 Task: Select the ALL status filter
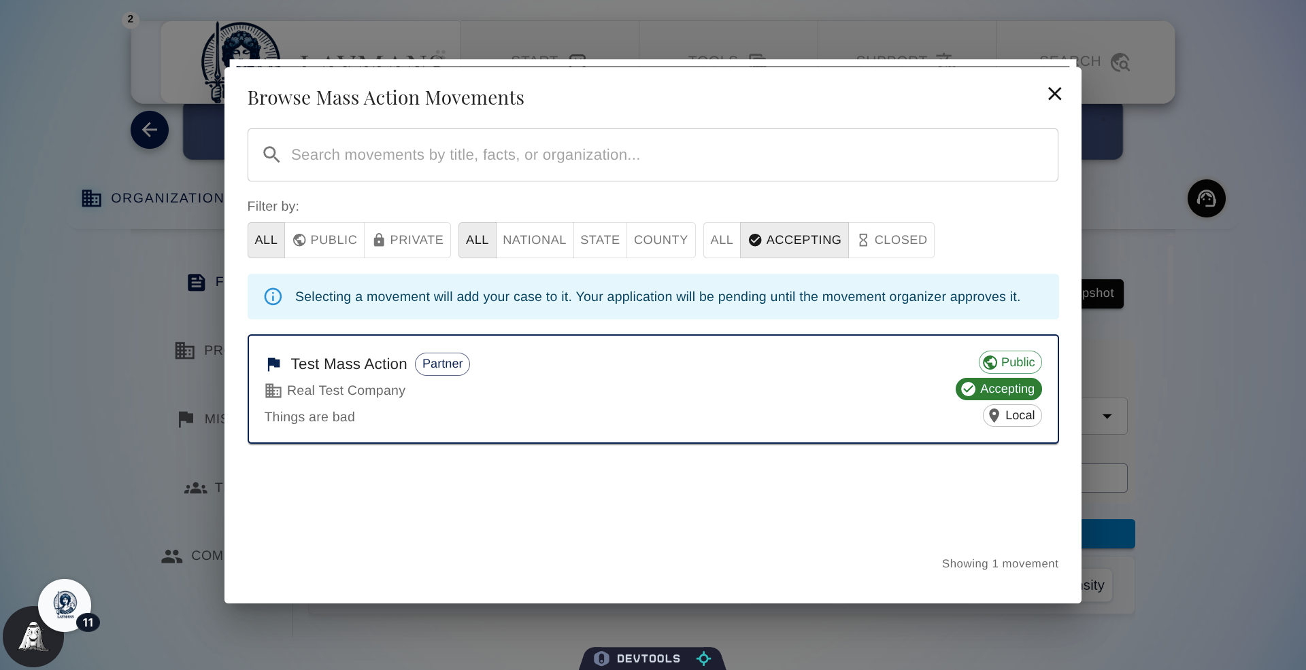722,240
